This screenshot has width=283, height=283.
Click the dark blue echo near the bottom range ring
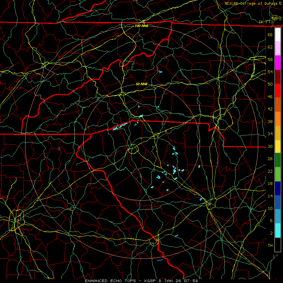160,260
